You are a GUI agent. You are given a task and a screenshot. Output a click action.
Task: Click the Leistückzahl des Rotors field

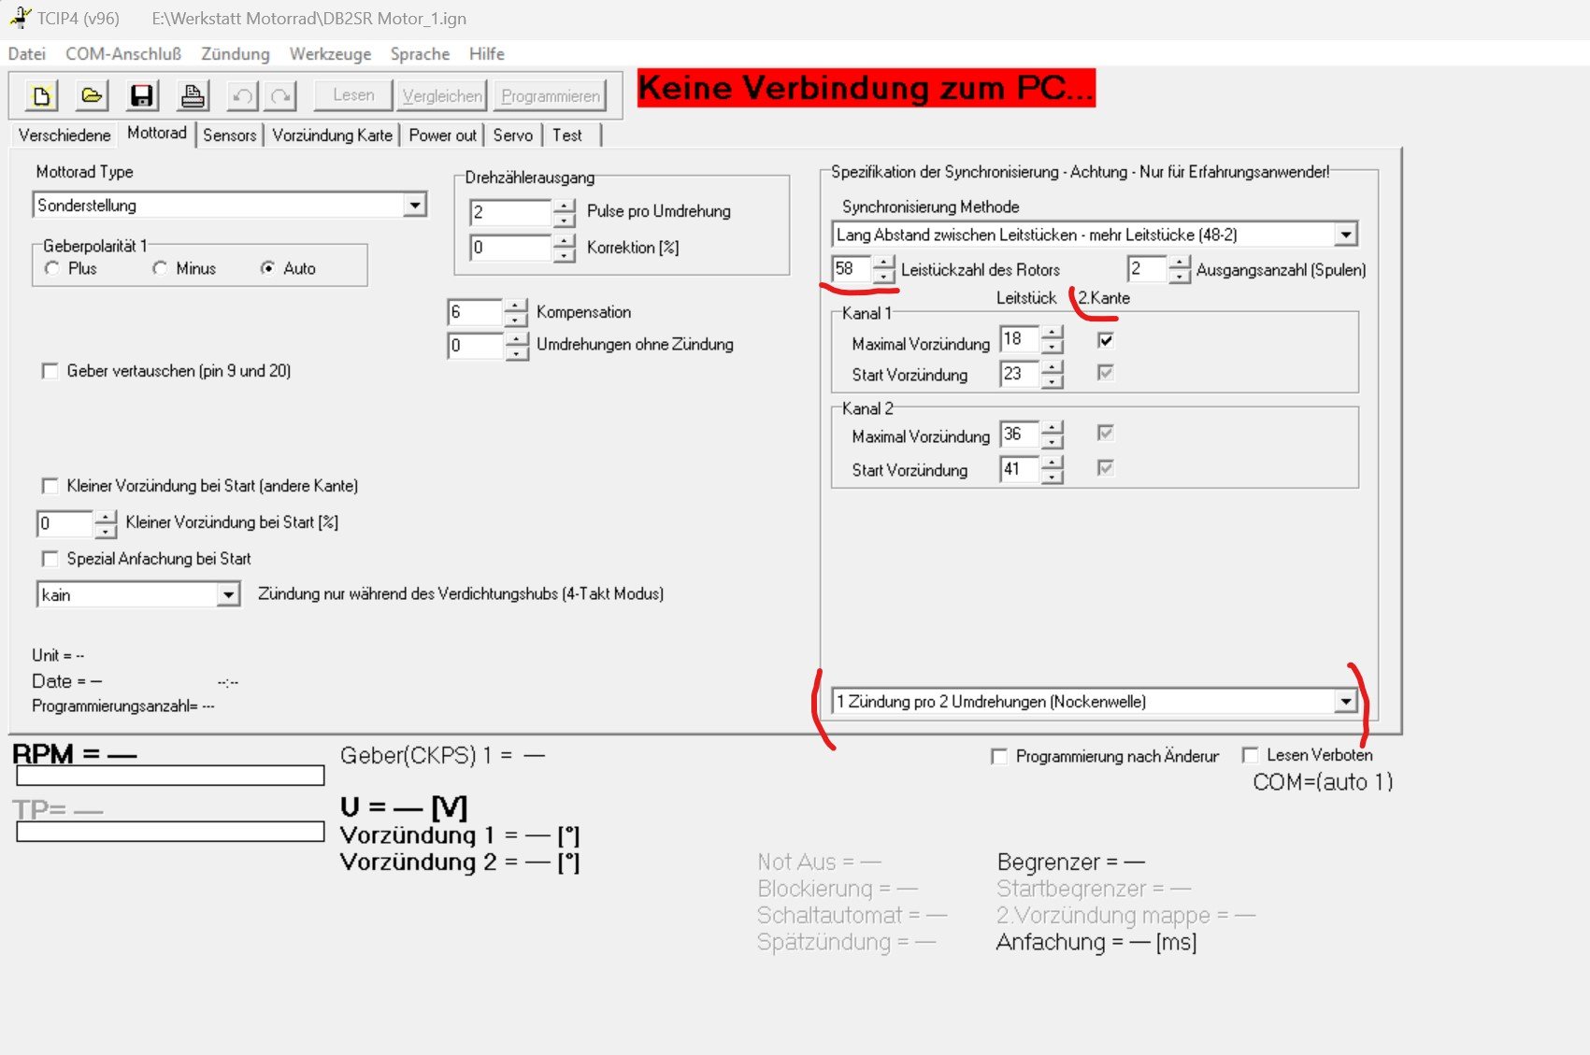(852, 269)
